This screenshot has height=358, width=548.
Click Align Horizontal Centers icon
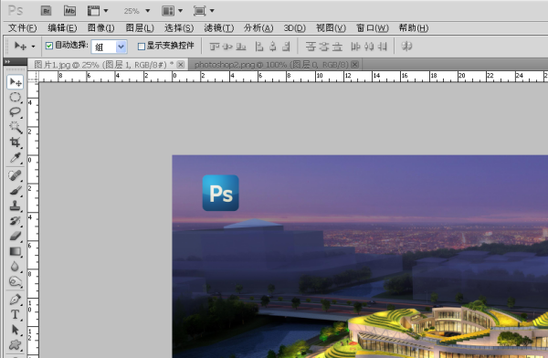[x=273, y=47]
